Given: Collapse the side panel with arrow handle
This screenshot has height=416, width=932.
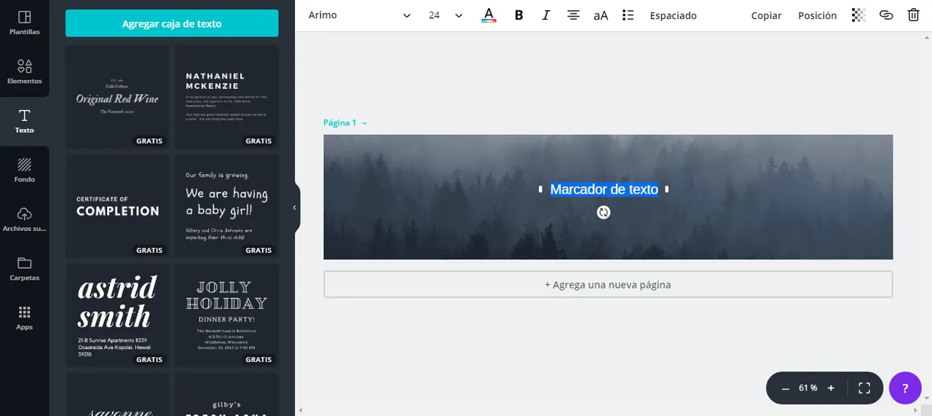Looking at the screenshot, I should click(x=295, y=208).
